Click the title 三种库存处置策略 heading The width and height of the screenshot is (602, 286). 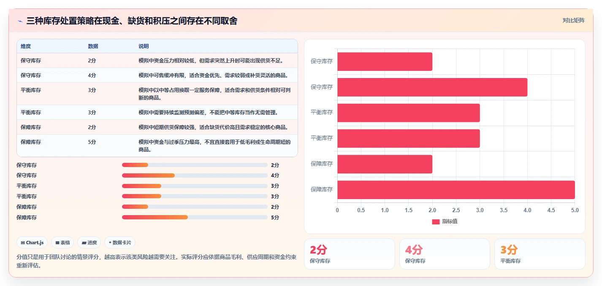click(132, 21)
